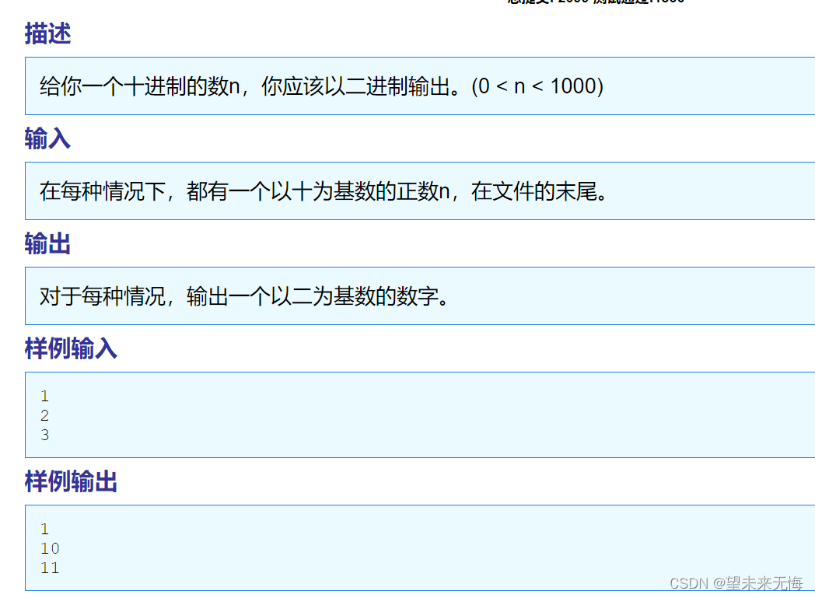Screen dimensions: 815x598
Task: Click the sample output value 1
Action: point(44,529)
